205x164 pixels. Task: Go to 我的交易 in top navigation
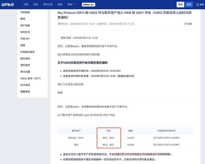pyautogui.click(x=47, y=5)
